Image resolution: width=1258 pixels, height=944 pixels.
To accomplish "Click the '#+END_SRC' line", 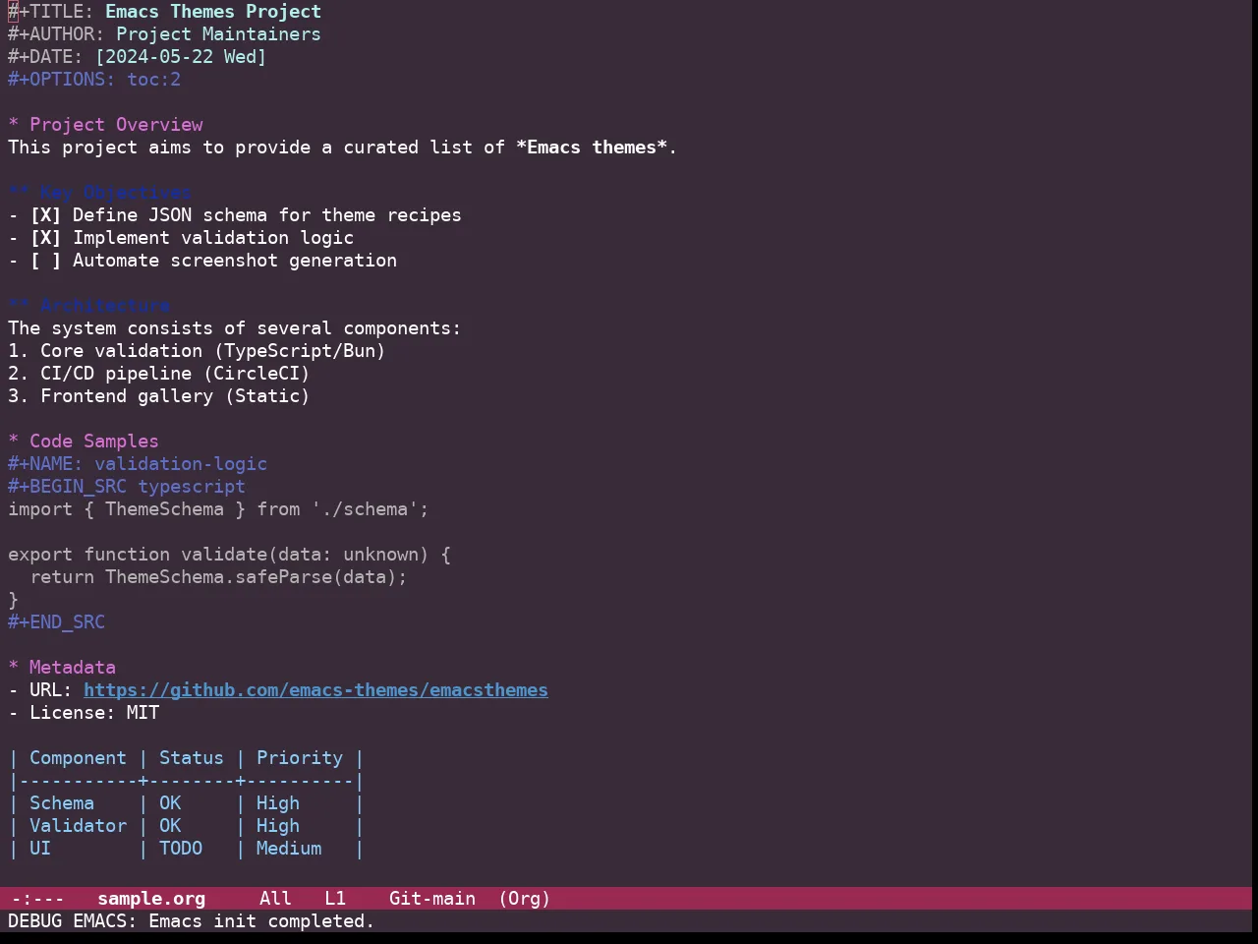I will pyautogui.click(x=56, y=622).
